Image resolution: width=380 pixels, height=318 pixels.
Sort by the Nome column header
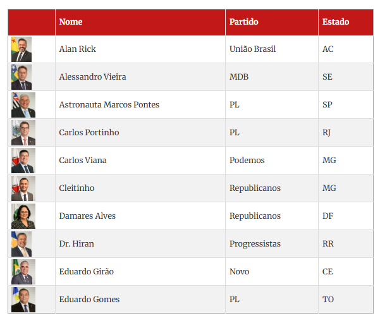click(x=71, y=21)
